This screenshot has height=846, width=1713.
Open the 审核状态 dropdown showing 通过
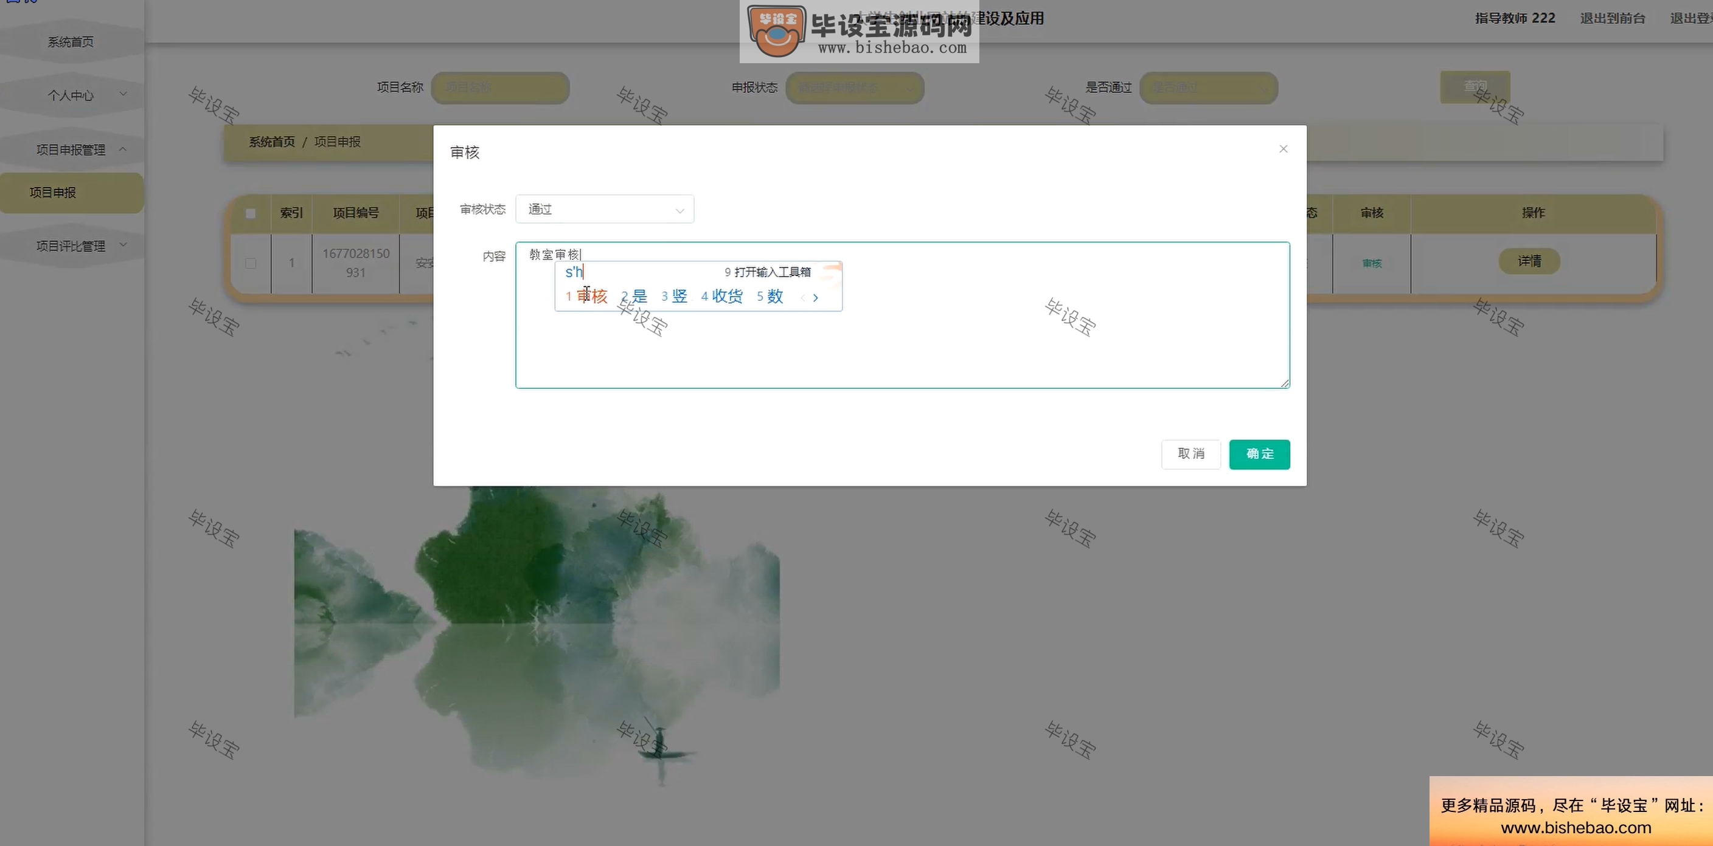point(605,209)
